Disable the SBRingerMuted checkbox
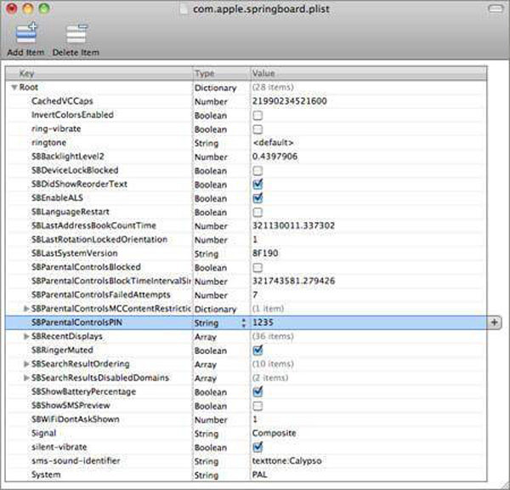The height and width of the screenshot is (490, 510). [x=257, y=350]
